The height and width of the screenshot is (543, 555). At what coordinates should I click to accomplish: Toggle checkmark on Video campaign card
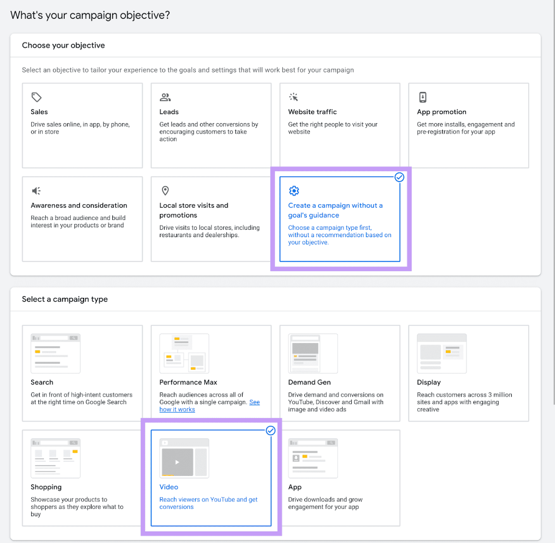click(271, 430)
